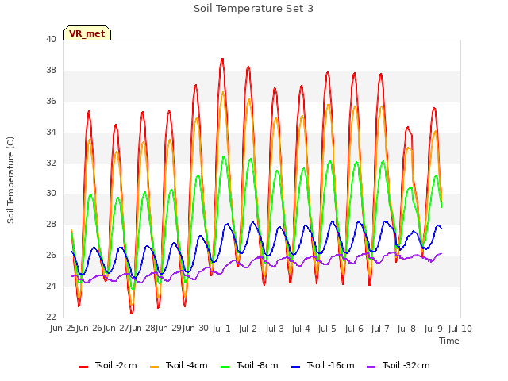Viewport: 508px width, 381px height.
Task: Click the 22 y-axis tick label
Action: 51,317
